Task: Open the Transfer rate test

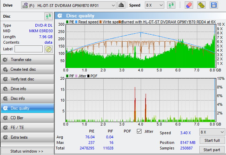Action: click(x=27, y=60)
